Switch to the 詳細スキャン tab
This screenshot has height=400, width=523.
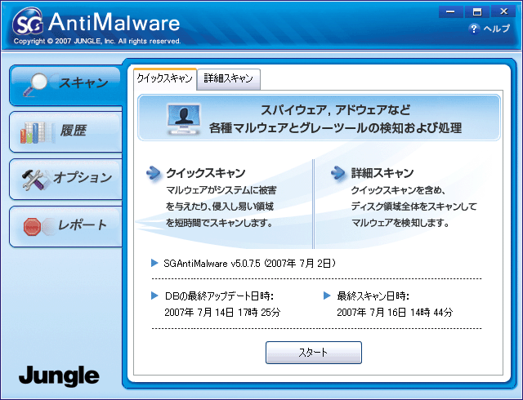point(229,79)
